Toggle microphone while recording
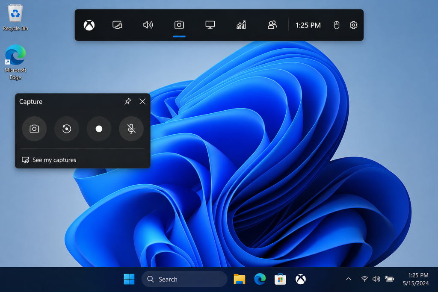Viewport: 438px width, 292px height. coord(131,129)
